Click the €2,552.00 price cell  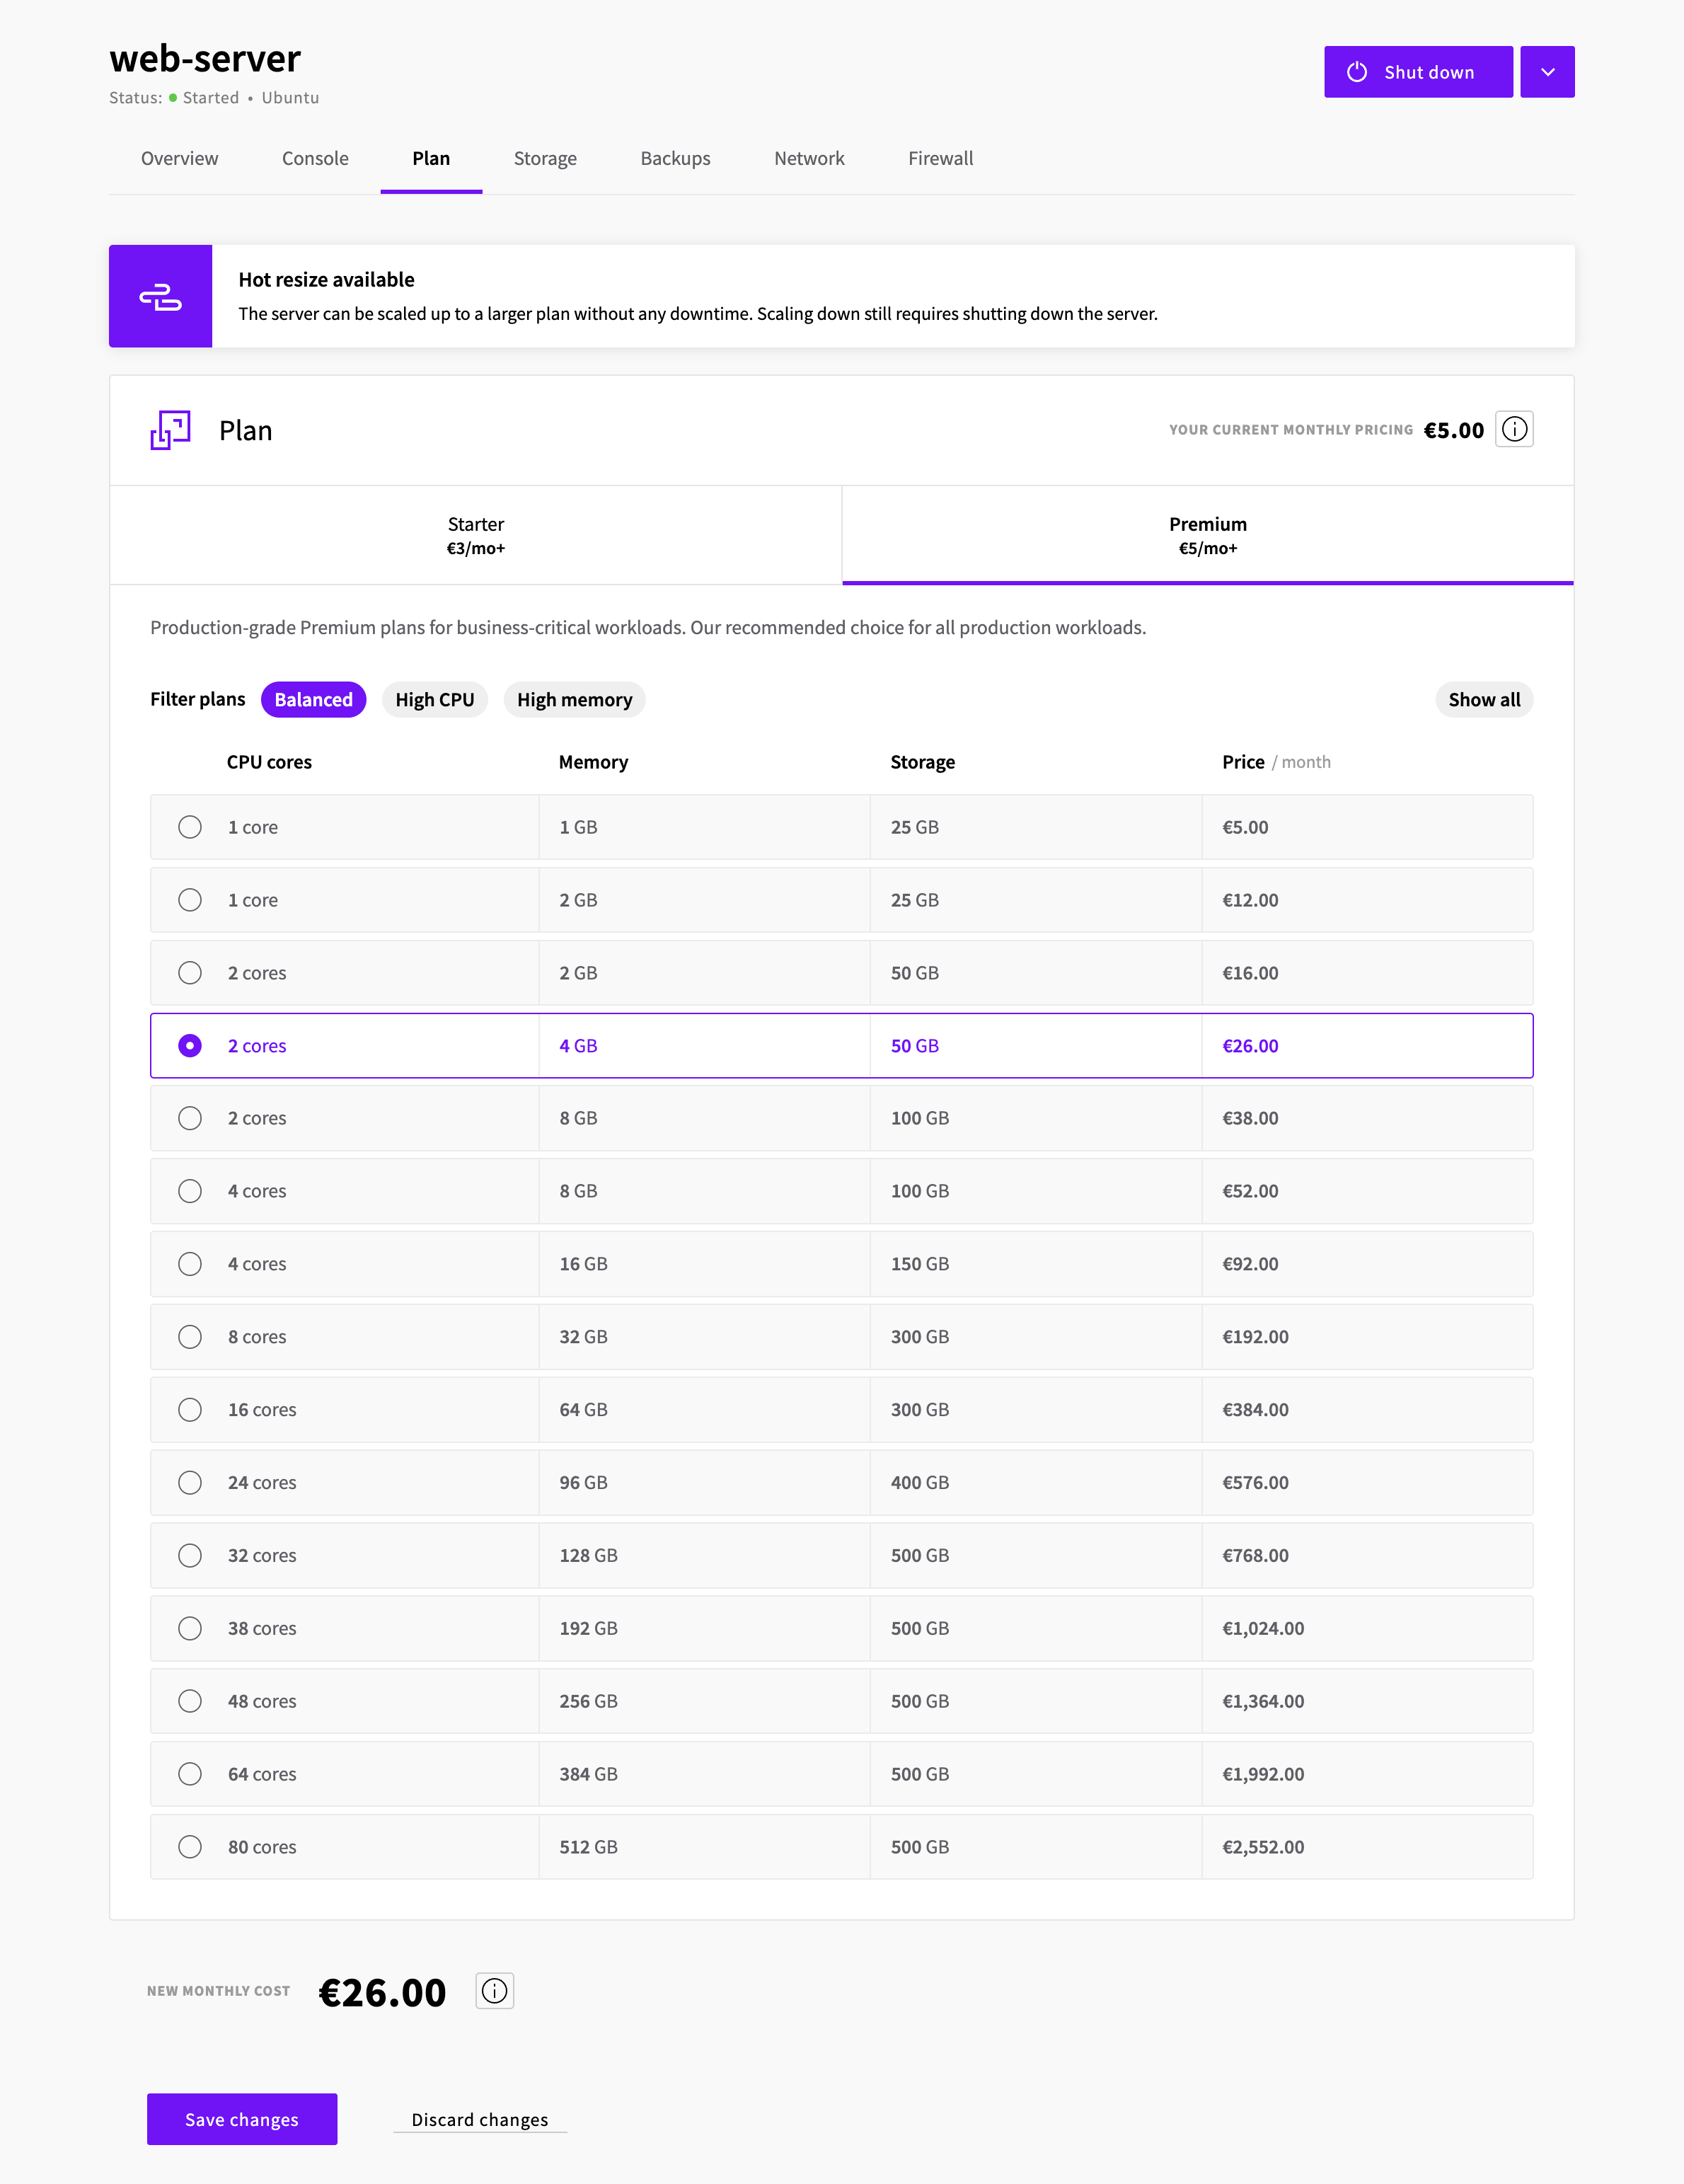pos(1367,1847)
